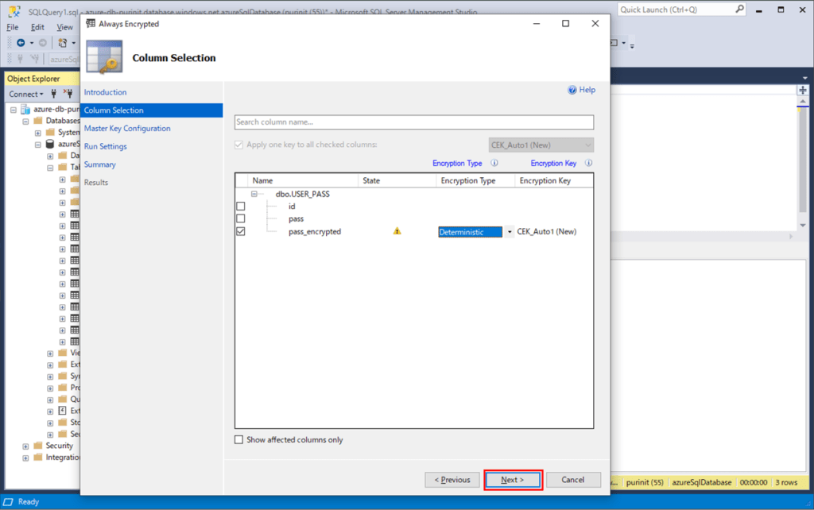Click the Navigate Backward arrow in the SSMS toolbar
This screenshot has height=510, width=814.
(x=21, y=43)
